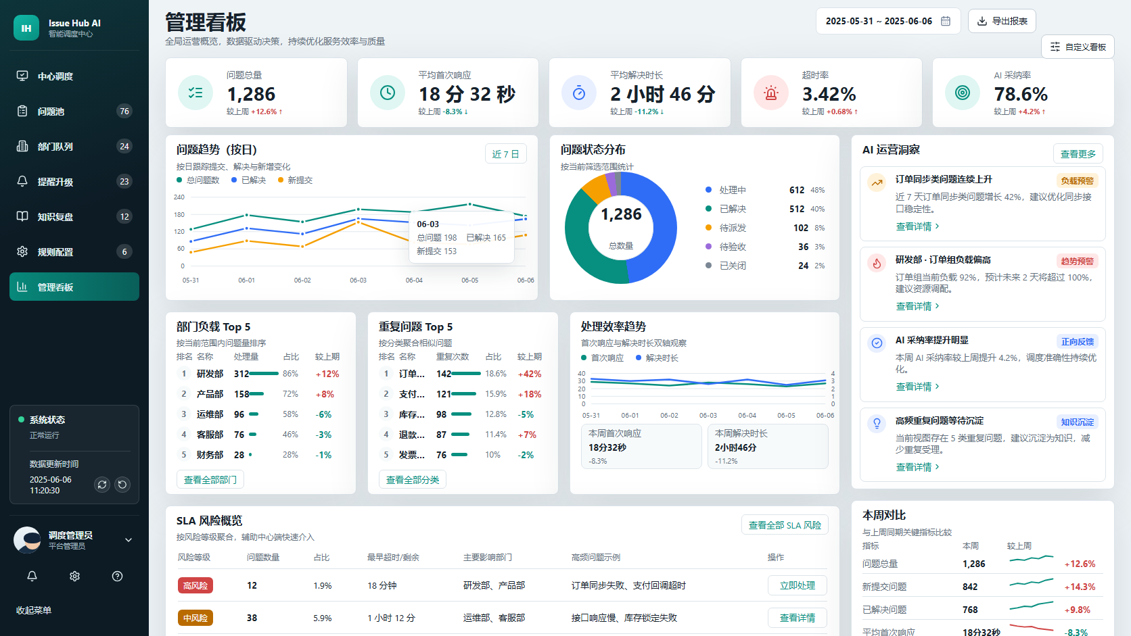Open notifications via the bell icon
Screen dimensions: 1131x636
point(32,577)
